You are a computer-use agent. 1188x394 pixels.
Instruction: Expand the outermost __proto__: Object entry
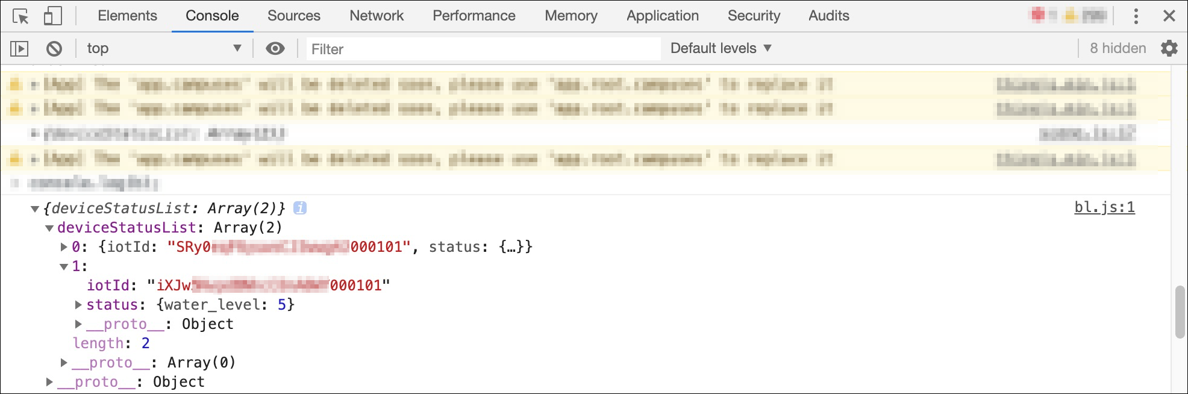49,382
